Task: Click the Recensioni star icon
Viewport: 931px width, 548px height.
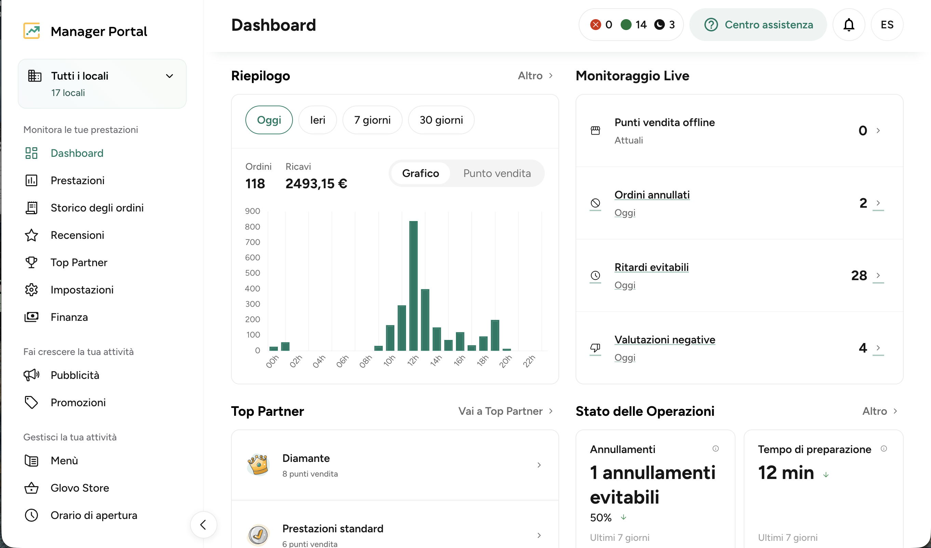Action: point(31,235)
